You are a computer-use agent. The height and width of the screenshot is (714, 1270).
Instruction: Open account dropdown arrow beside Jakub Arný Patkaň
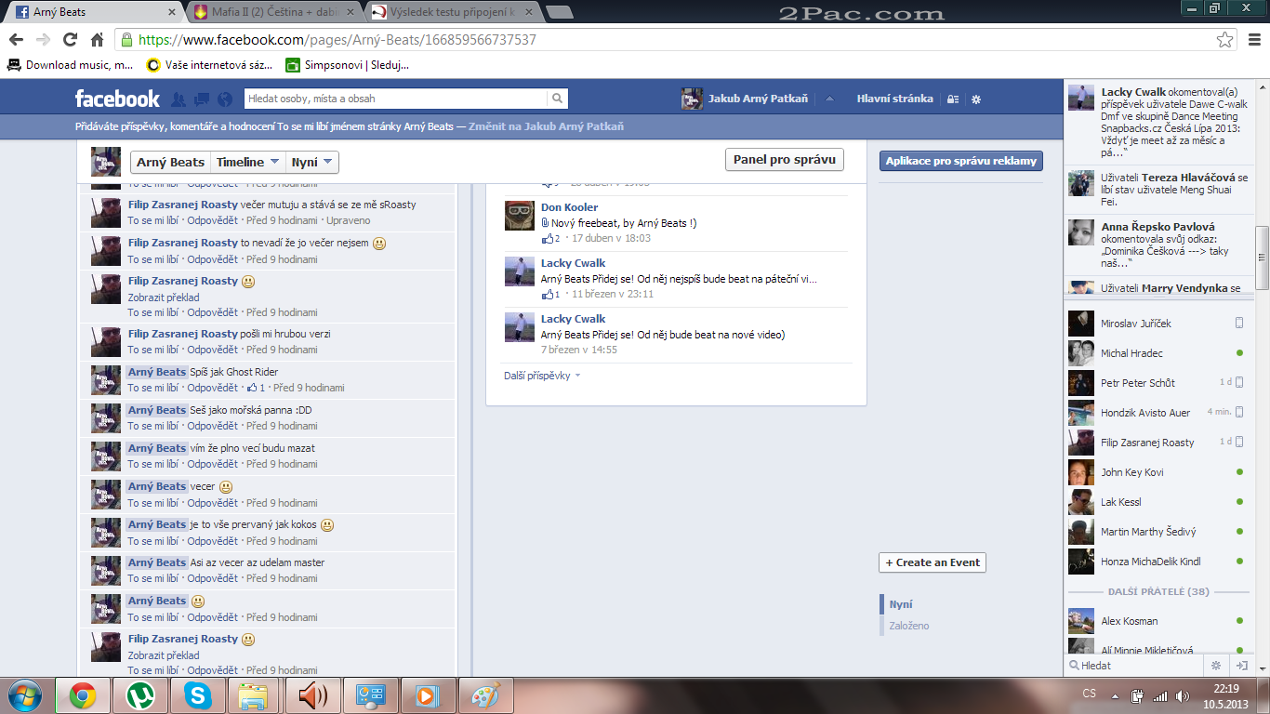point(830,99)
